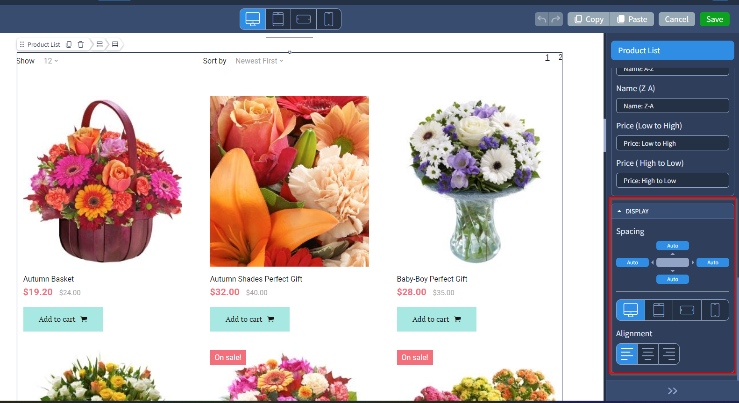Viewport: 739px width, 403px height.
Task: Click the second On sale! badge
Action: (x=415, y=357)
